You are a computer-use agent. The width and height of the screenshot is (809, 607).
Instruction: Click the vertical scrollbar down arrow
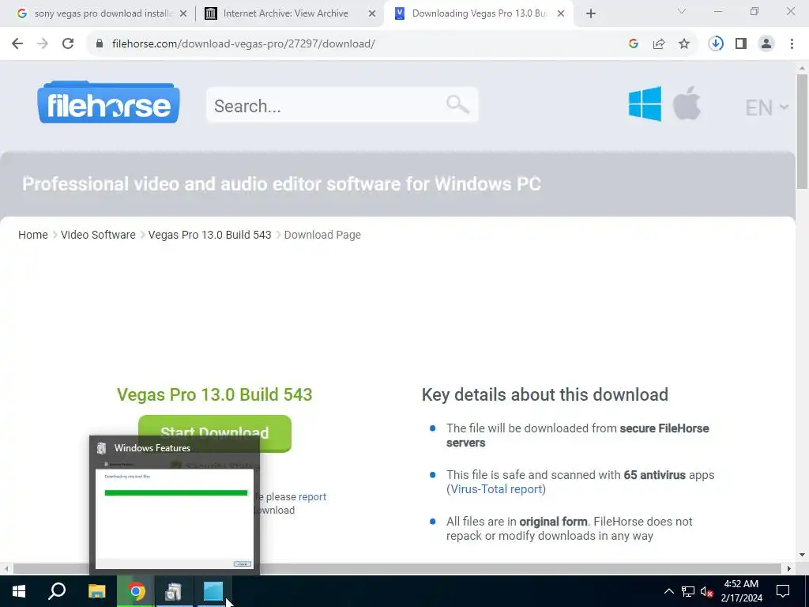[802, 555]
